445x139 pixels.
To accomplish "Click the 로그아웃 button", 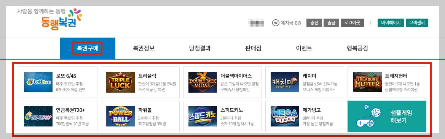I will click(352, 23).
